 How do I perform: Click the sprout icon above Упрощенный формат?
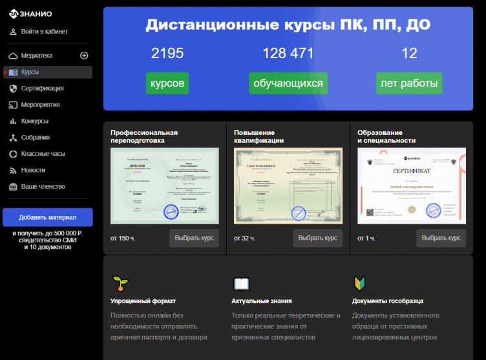tap(121, 283)
